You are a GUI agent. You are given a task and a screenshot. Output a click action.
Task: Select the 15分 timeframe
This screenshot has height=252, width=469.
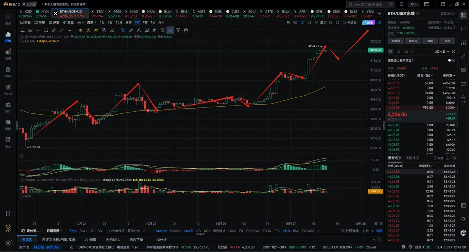(119, 22)
